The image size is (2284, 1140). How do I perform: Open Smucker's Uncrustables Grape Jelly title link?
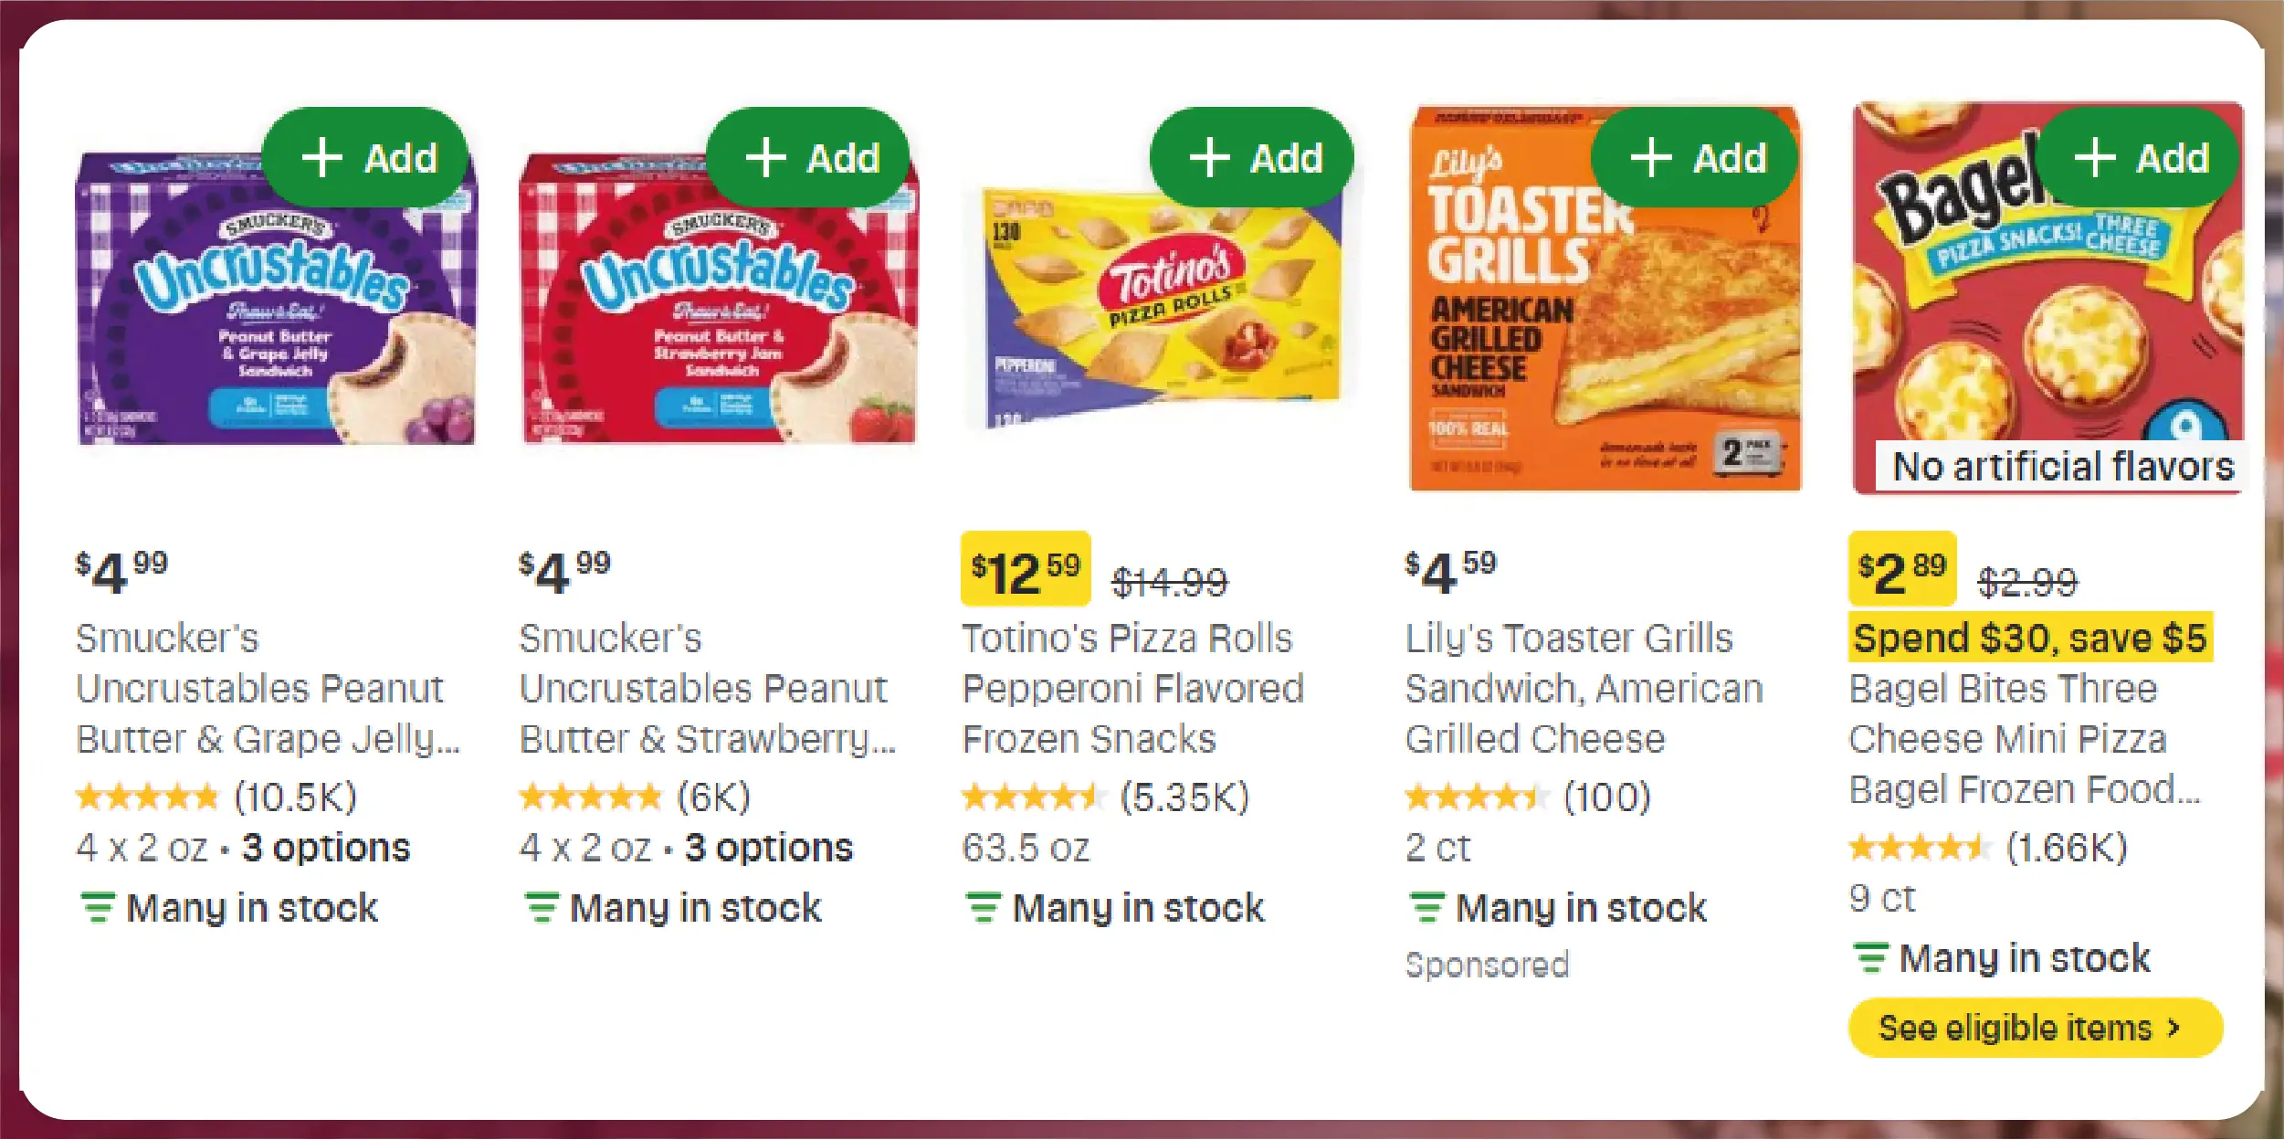point(267,688)
